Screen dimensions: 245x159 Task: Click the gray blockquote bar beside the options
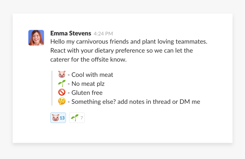pos(52,88)
